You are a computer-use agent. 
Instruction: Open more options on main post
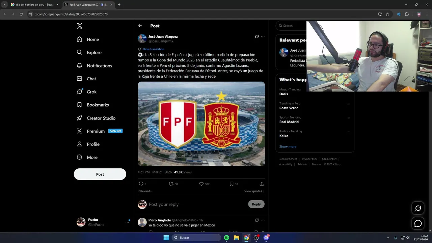pyautogui.click(x=263, y=36)
